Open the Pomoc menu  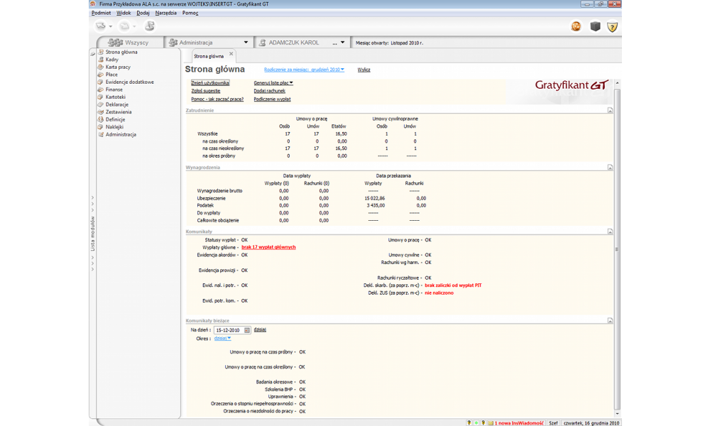click(x=190, y=13)
